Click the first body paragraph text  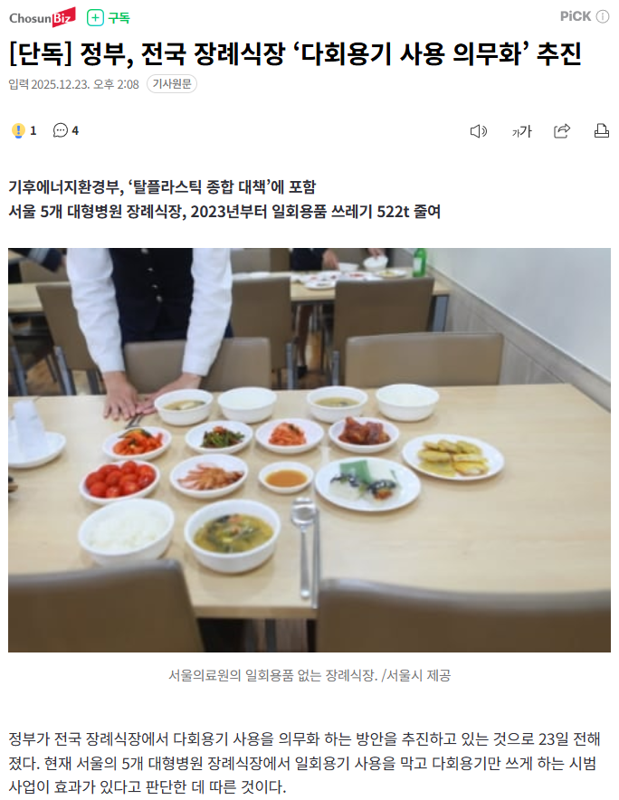coord(305,763)
